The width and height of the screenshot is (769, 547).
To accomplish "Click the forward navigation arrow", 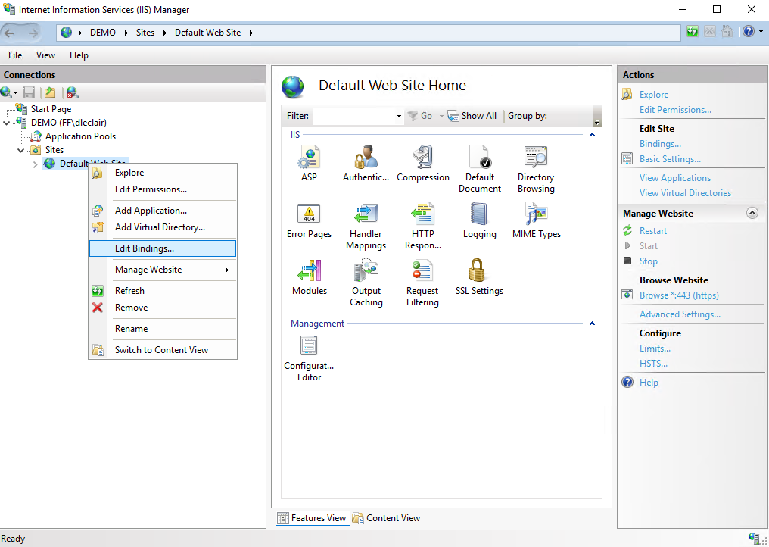I will (x=33, y=33).
